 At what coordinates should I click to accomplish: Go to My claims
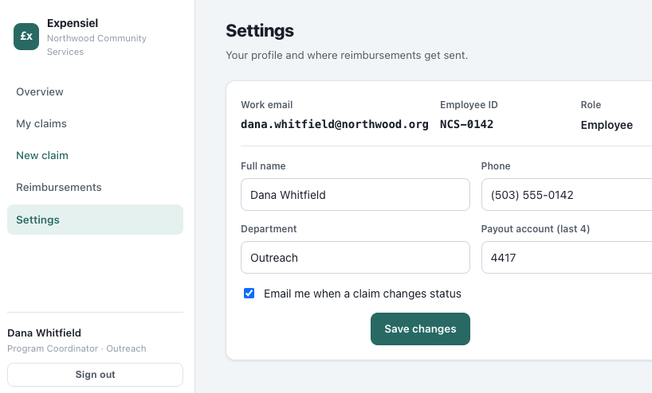tap(95, 123)
